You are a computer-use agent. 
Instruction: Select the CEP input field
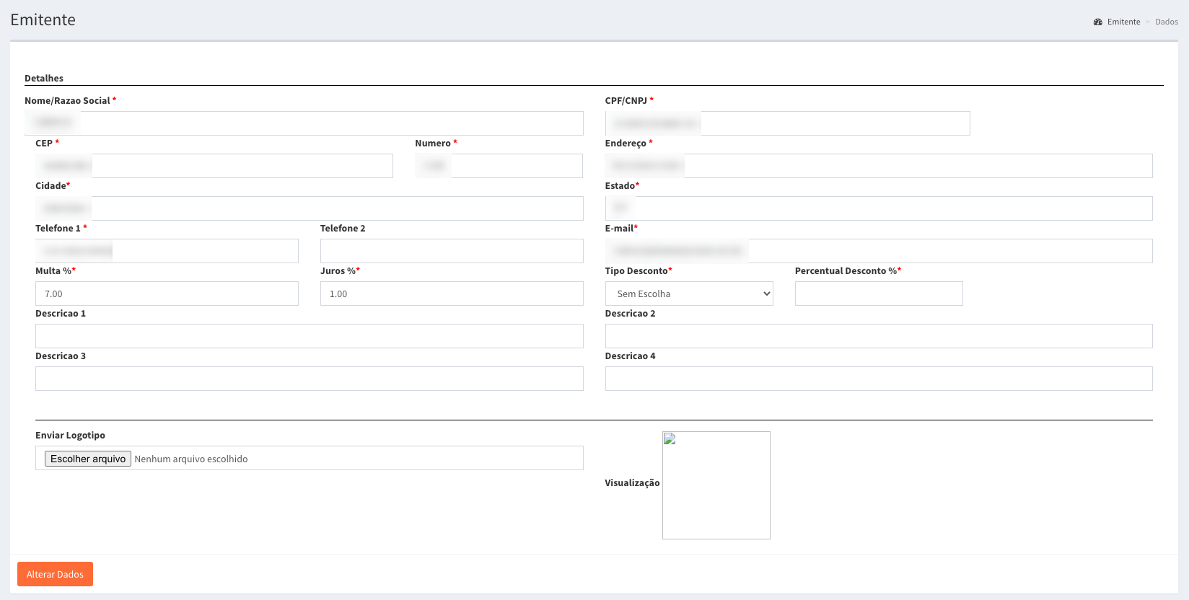click(x=214, y=166)
